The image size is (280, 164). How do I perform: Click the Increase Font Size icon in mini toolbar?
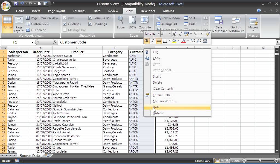pyautogui.click(x=174, y=34)
